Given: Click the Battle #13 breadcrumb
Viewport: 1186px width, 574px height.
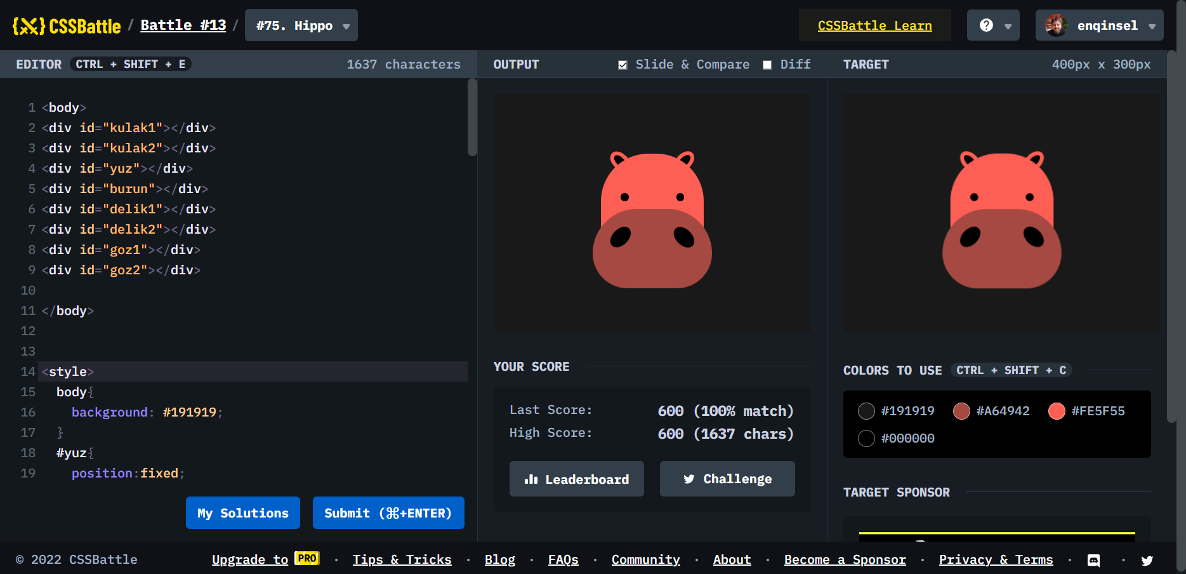Looking at the screenshot, I should point(183,25).
